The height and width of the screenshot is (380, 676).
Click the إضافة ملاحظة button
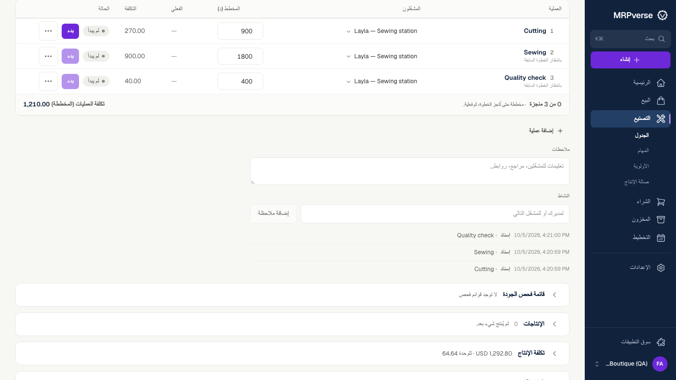point(273,214)
